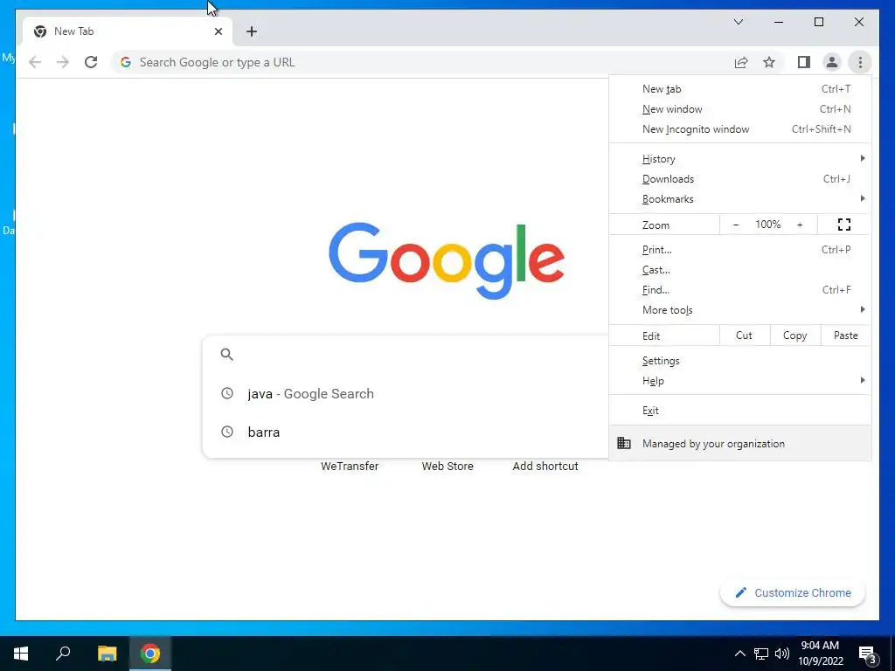Open network status tray icon

click(761, 654)
